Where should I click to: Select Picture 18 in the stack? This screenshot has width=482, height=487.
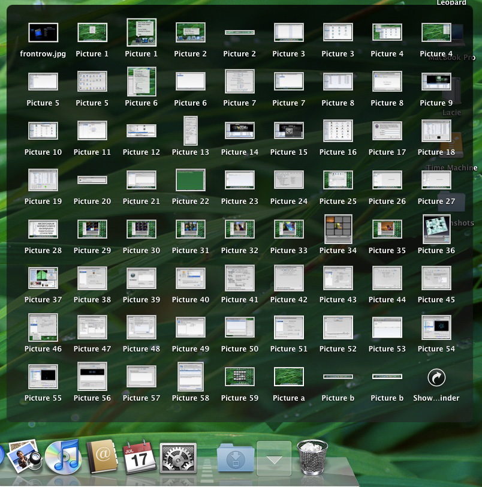(x=436, y=131)
